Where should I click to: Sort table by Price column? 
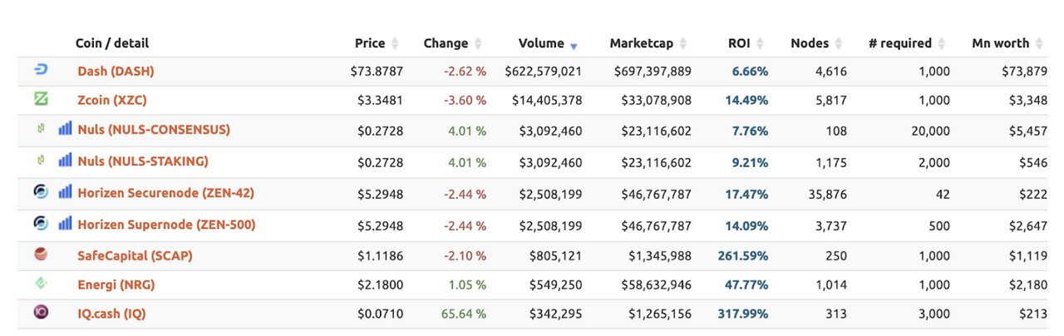pyautogui.click(x=377, y=43)
